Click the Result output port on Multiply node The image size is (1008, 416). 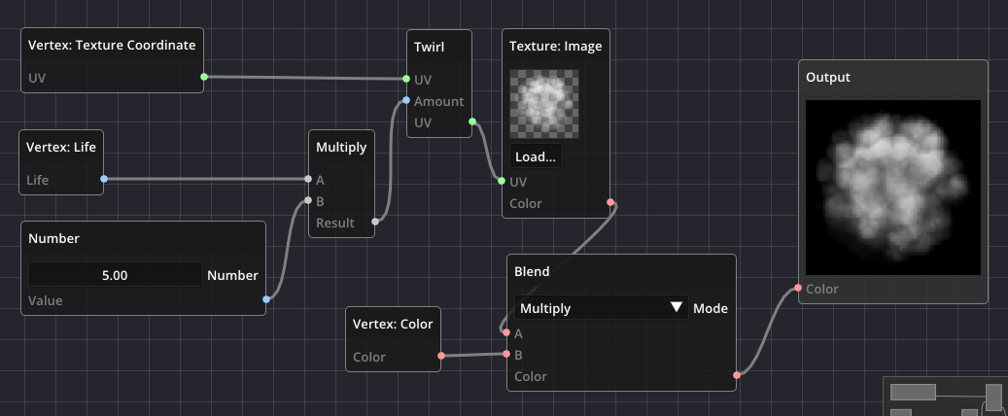[x=375, y=223]
